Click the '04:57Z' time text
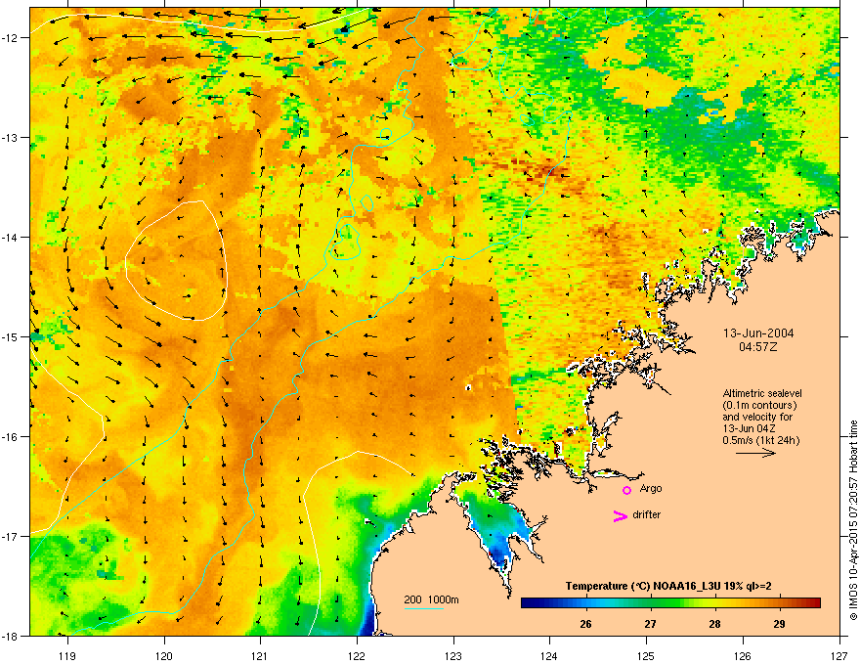860x665 pixels. click(x=758, y=347)
